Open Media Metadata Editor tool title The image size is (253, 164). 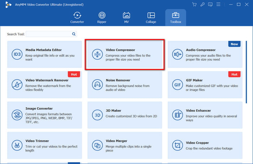click(x=44, y=50)
